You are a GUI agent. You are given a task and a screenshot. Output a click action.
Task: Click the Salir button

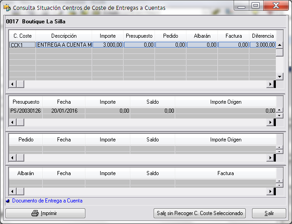[x=269, y=213]
